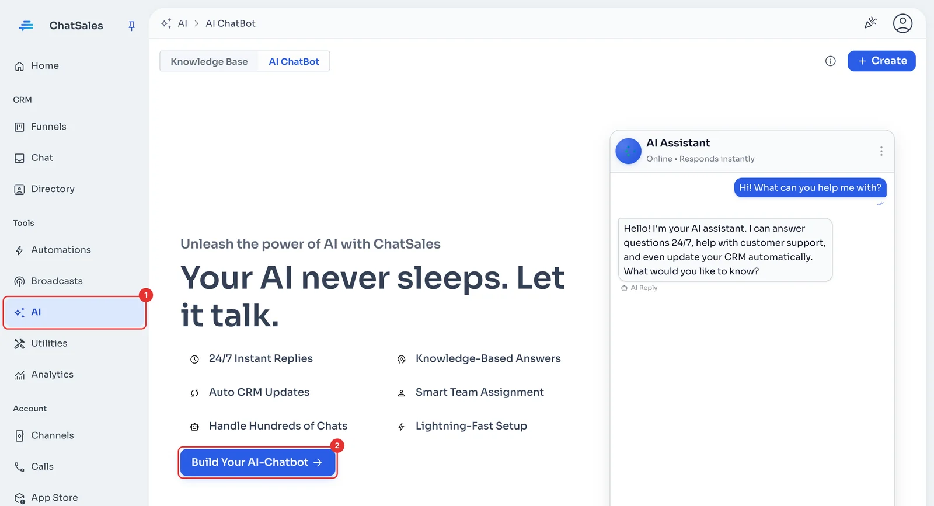Click the 24/7 Instant Replies text
Viewport: 934px width, 506px height.
pos(261,358)
